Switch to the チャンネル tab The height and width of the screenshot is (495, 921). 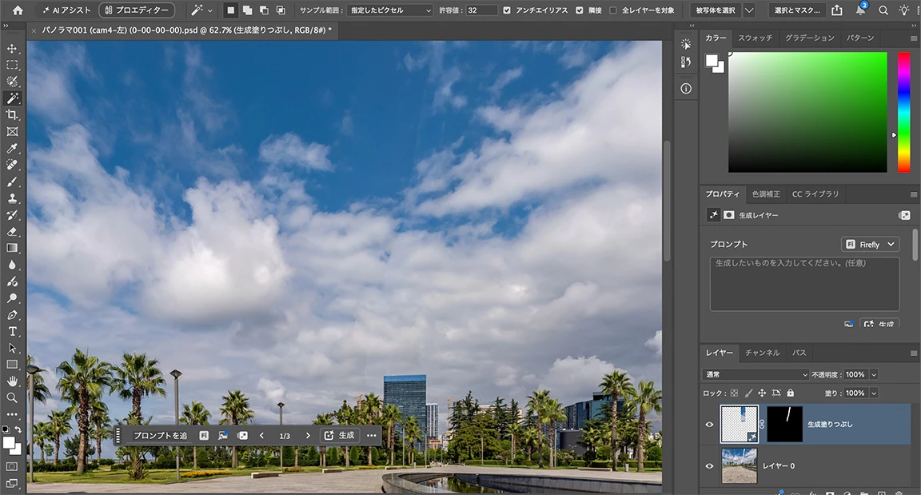762,353
